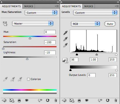Image resolution: width=120 pixels, height=104 pixels.
Task: Toggle Levels layer visibility eye
Action: (x=87, y=100)
